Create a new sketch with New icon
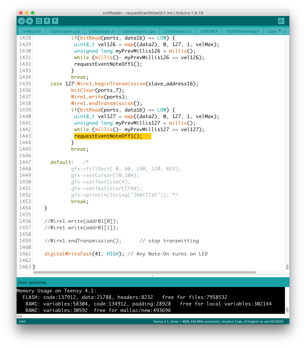306x348 pixels. click(x=39, y=21)
